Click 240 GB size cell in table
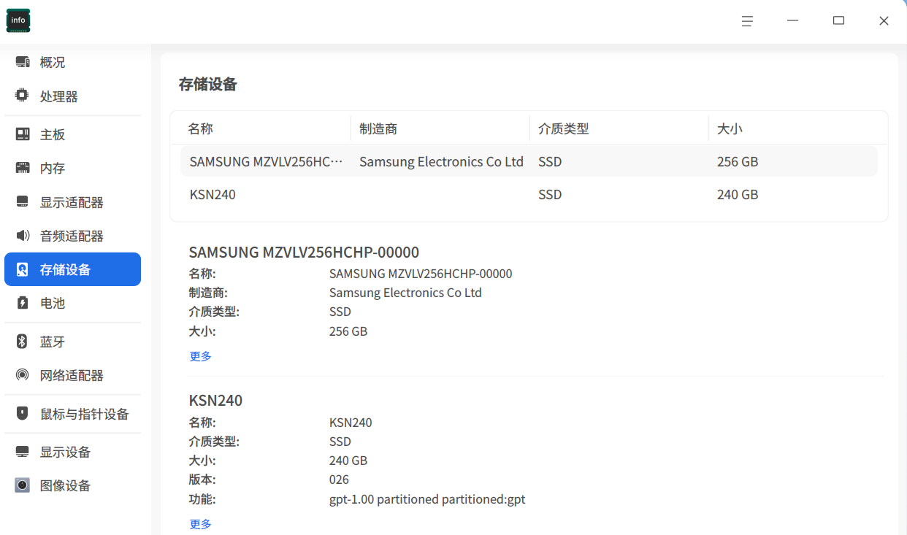The width and height of the screenshot is (907, 535). (x=738, y=195)
